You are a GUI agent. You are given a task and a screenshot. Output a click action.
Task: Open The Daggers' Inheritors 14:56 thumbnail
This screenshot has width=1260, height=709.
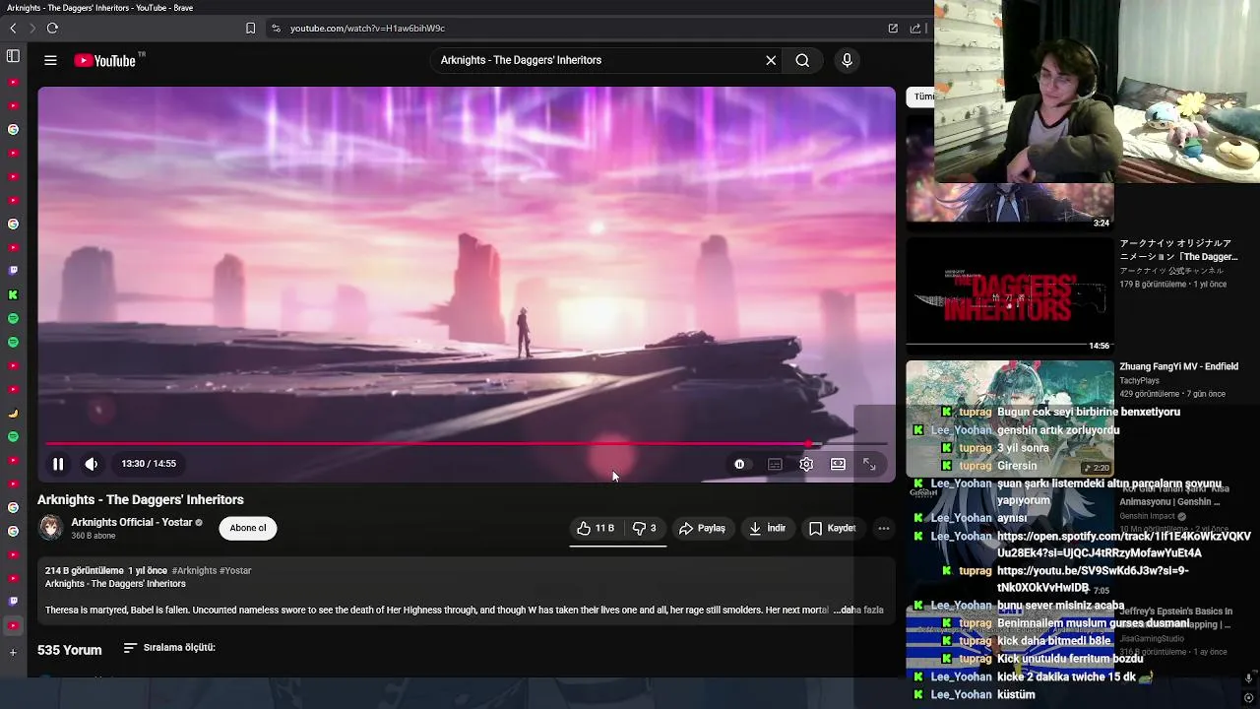tap(1009, 295)
